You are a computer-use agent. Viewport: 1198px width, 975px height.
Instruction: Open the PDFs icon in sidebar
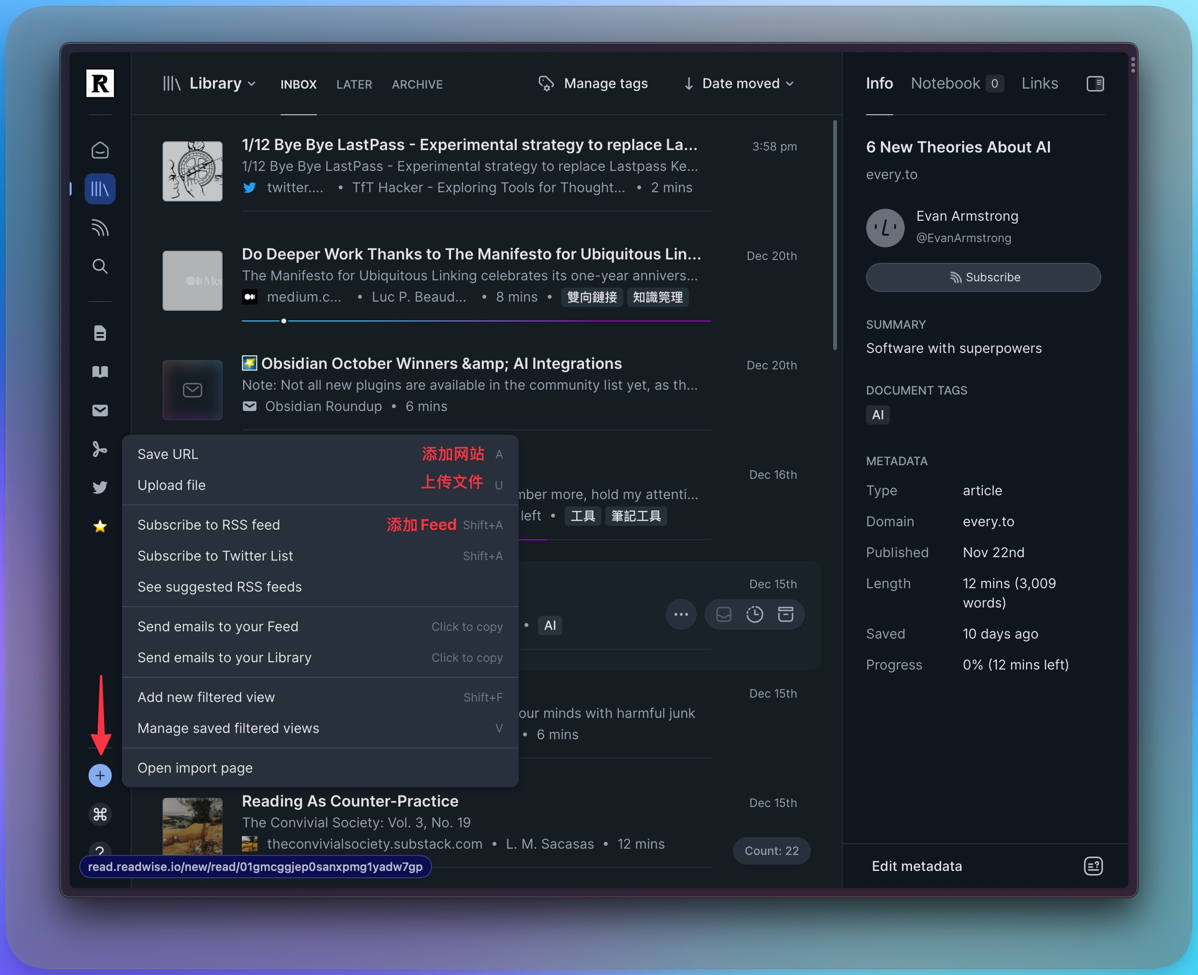pyautogui.click(x=100, y=449)
